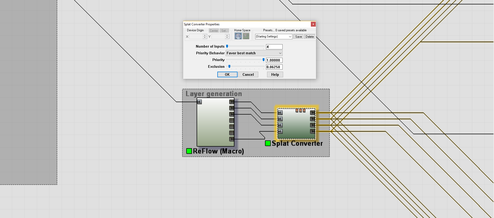The height and width of the screenshot is (218, 494).
Task: Click the fifth output port of ReFlow device
Action: coord(232,127)
